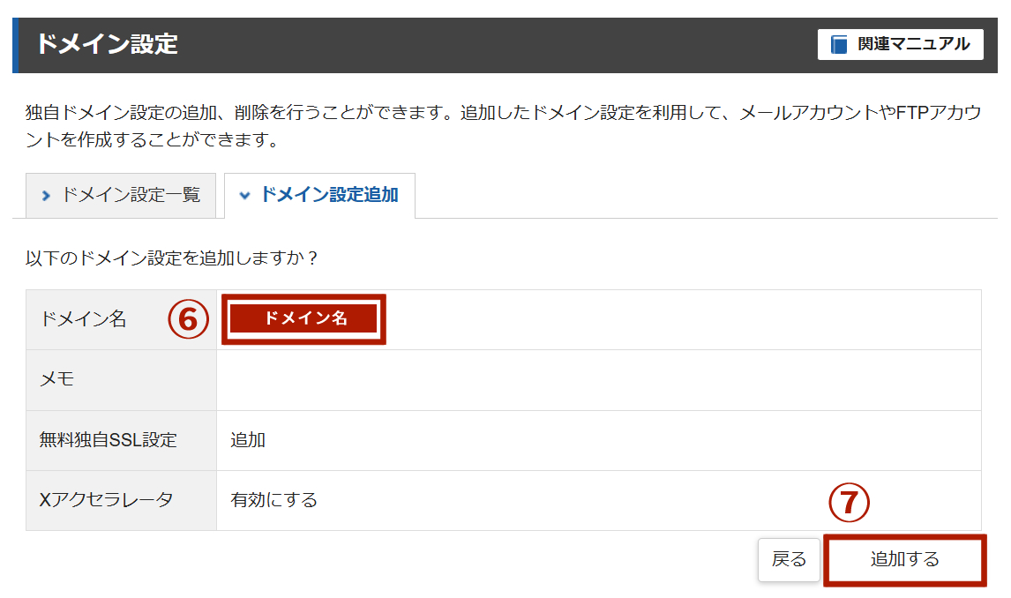Click the red ドメイン名 placeholder box

tap(304, 319)
